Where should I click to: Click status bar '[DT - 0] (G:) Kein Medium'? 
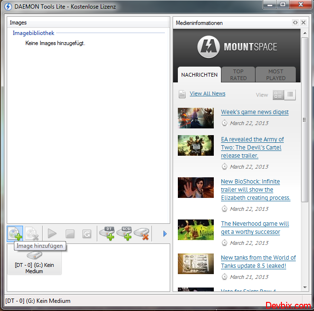point(38,301)
